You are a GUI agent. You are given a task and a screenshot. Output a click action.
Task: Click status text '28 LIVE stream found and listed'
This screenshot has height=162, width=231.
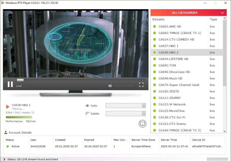click(x=38, y=159)
